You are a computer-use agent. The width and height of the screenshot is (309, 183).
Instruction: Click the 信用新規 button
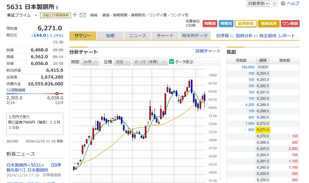[x=246, y=23]
